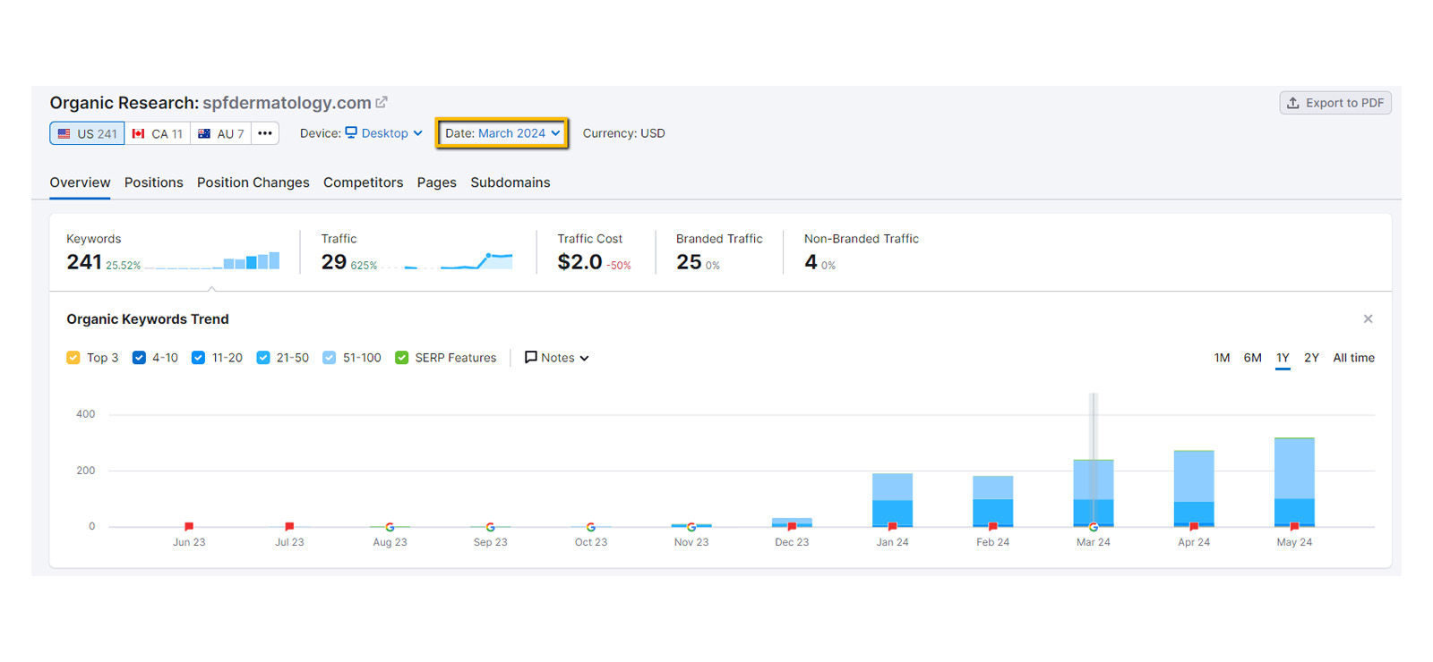This screenshot has height=662, width=1433.
Task: Click the Google update icon at Mar 24
Action: pyautogui.click(x=1094, y=527)
